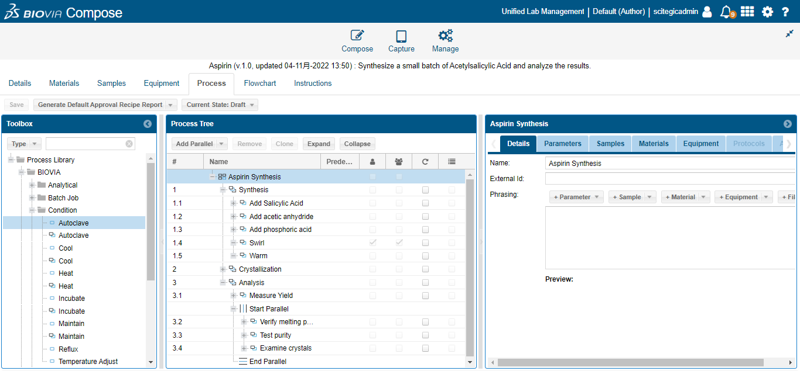Screen dimensions: 800x371
Task: Toggle the repeat checkbox in the Warm row
Action: tap(425, 256)
